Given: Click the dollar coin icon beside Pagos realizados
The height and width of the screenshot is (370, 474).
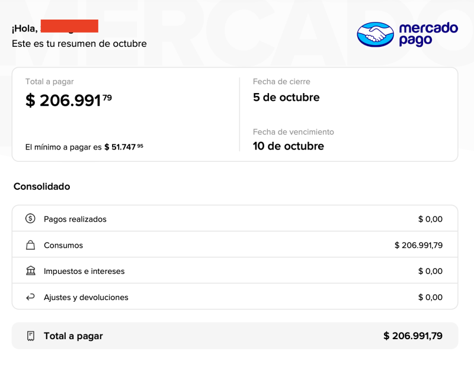Looking at the screenshot, I should (30, 219).
